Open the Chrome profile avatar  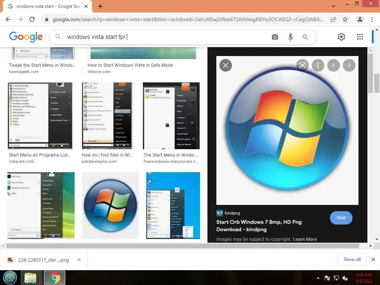pos(360,19)
